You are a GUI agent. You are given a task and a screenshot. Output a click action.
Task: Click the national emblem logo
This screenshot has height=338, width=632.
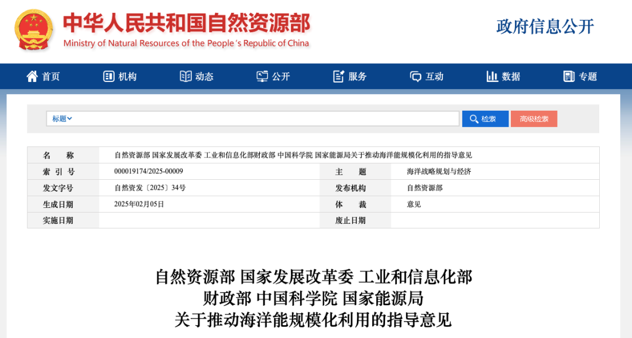coord(33,30)
